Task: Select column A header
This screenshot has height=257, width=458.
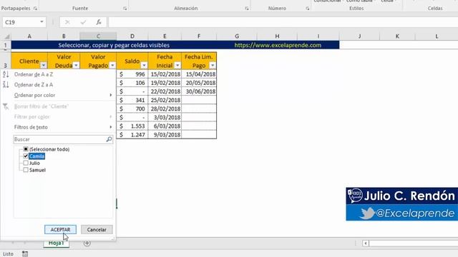Action: [29, 36]
